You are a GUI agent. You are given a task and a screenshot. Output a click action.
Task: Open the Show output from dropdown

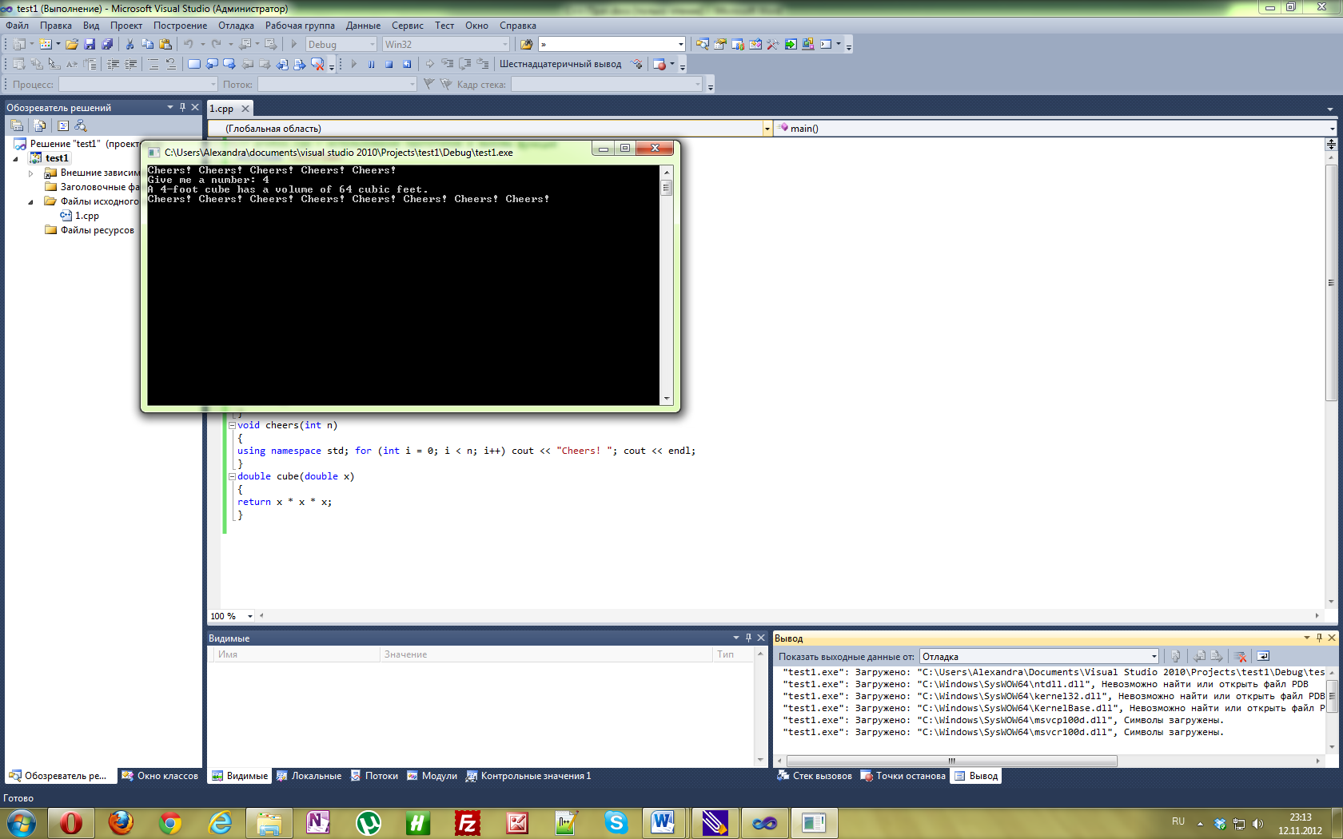[x=1039, y=656]
